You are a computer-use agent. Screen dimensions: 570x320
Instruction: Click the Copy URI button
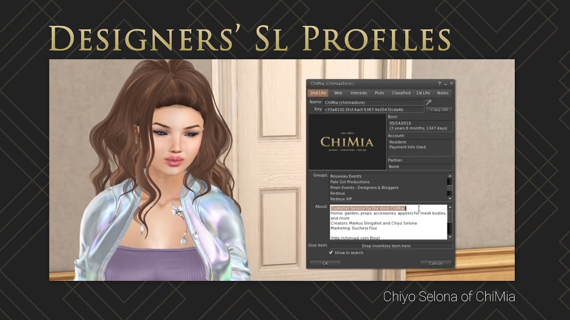click(x=439, y=109)
